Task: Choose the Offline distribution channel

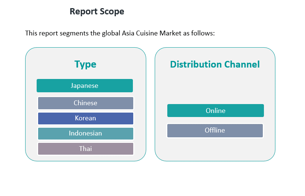Action: (x=215, y=130)
